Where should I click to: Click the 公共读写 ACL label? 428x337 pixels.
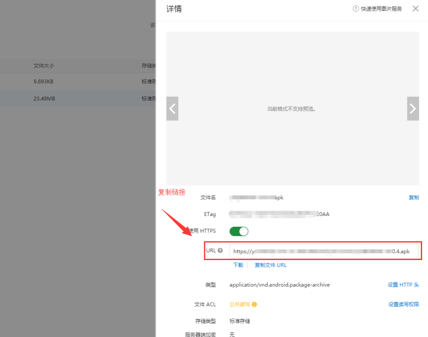(x=240, y=305)
